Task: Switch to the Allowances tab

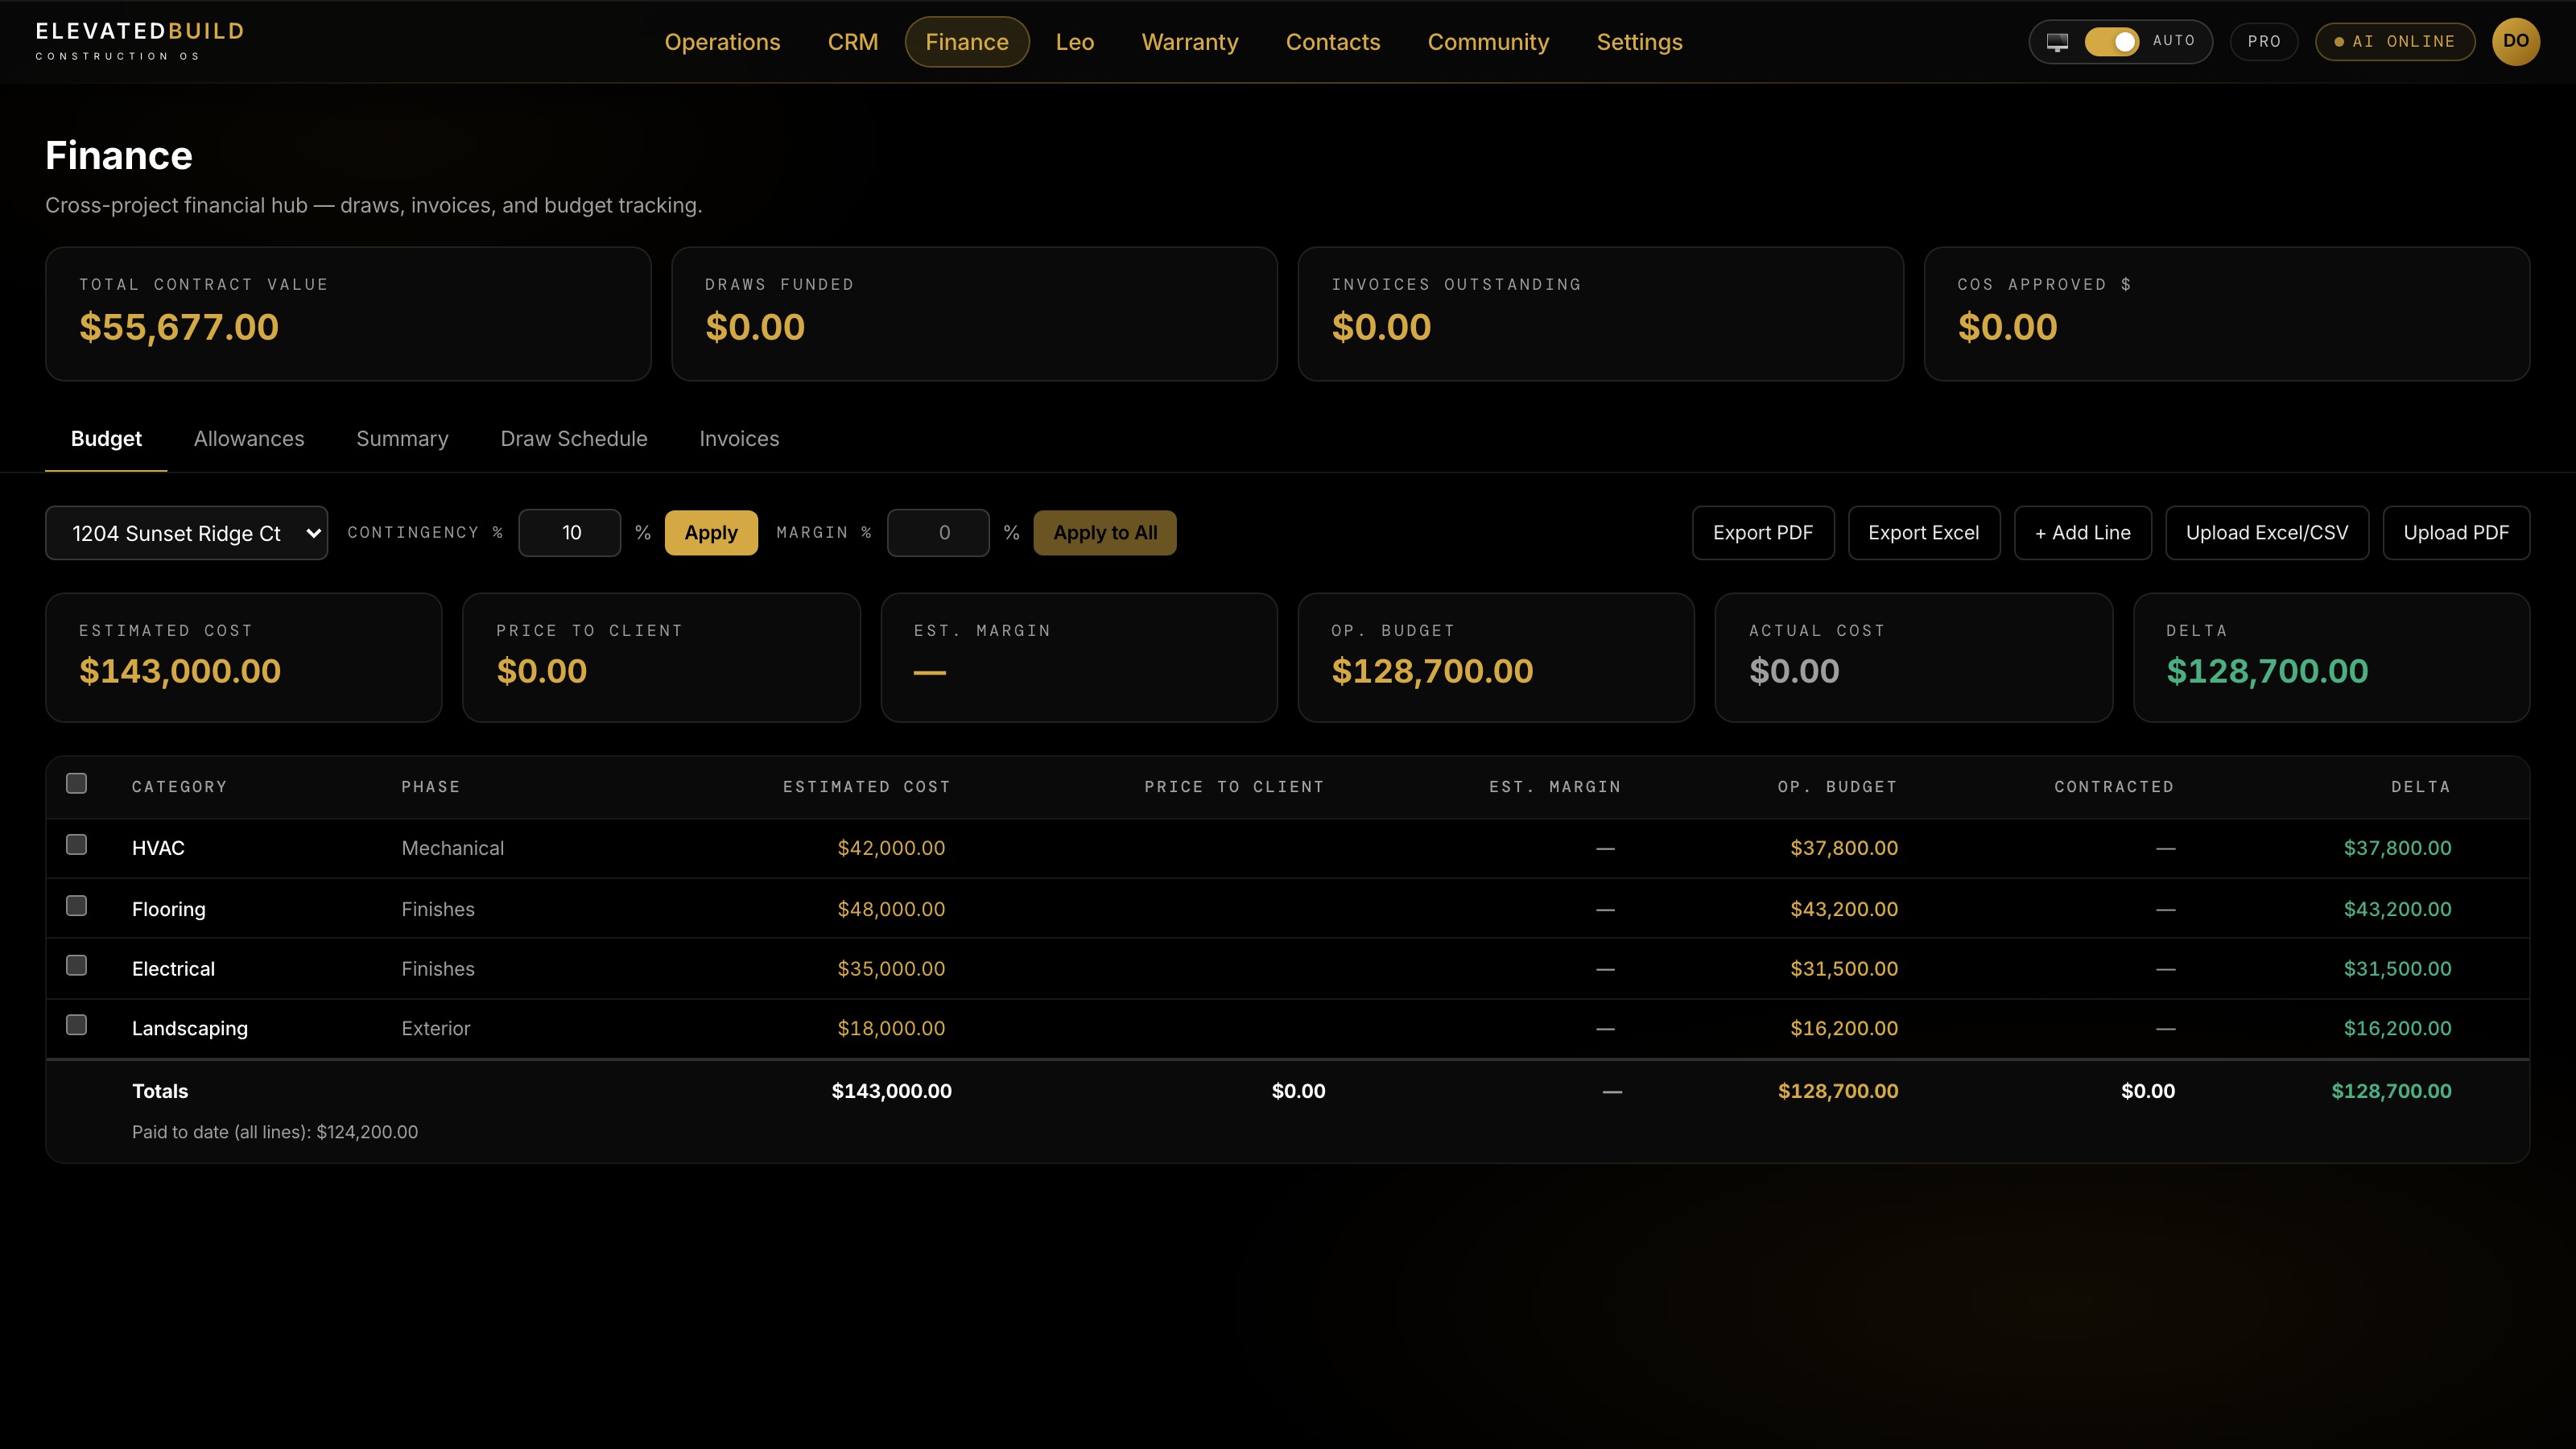Action: tap(249, 439)
